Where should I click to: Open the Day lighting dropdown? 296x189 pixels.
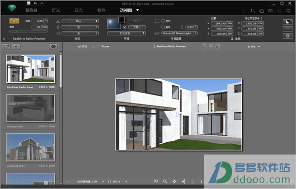coord(80,21)
